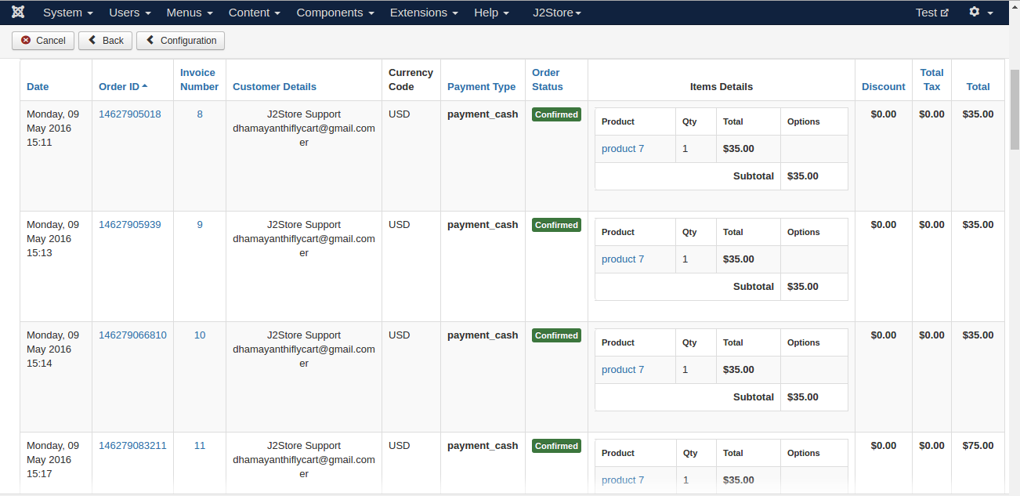Click Subtotal $35.00 value in invoice 8 row

[x=803, y=176]
